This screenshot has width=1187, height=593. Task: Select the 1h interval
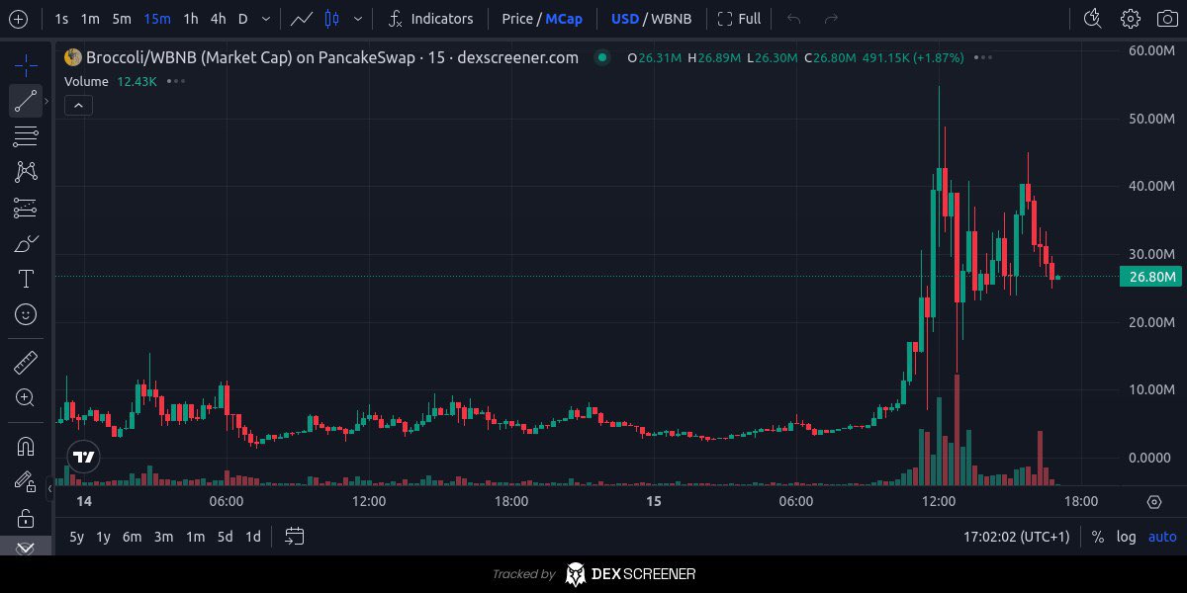coord(191,19)
